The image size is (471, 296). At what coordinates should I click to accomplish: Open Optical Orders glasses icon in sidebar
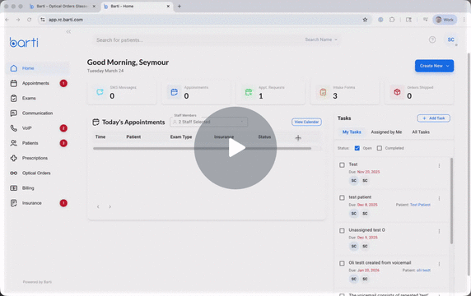pos(13,173)
